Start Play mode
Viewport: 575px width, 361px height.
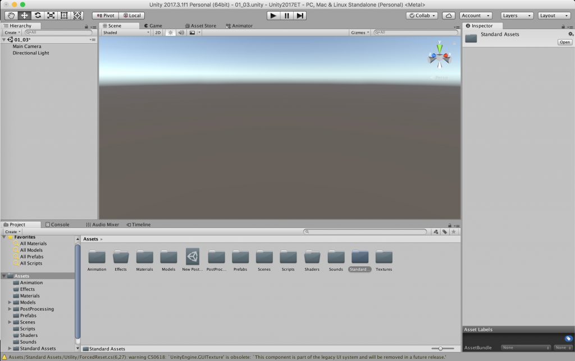(273, 15)
